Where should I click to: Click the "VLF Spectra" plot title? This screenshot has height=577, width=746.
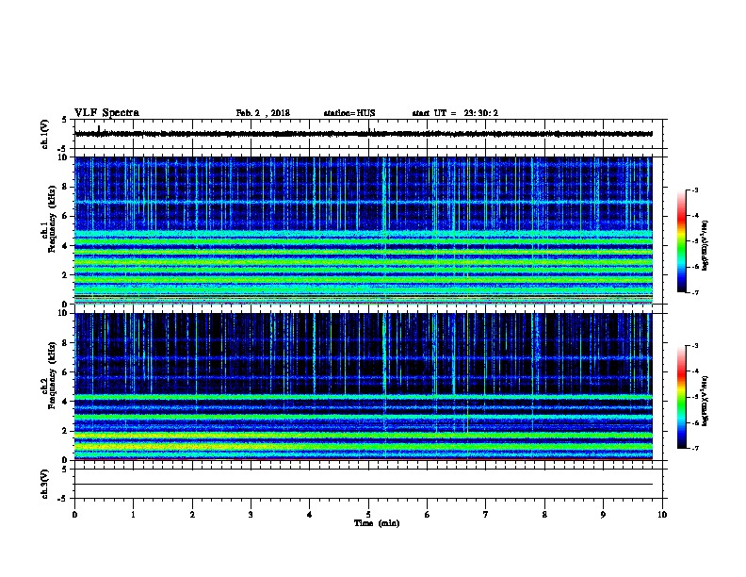point(106,113)
